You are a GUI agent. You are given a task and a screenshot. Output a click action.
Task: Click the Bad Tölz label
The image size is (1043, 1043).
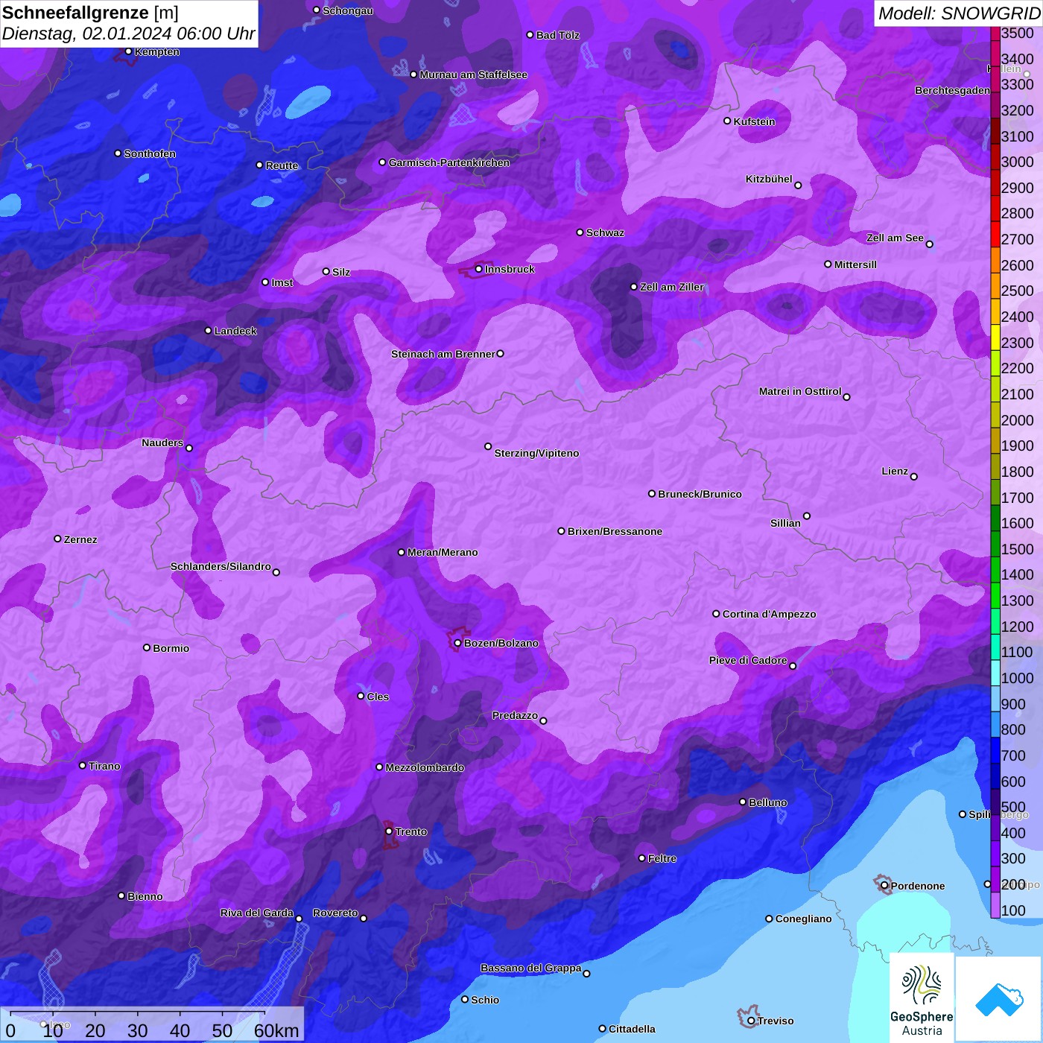[557, 35]
